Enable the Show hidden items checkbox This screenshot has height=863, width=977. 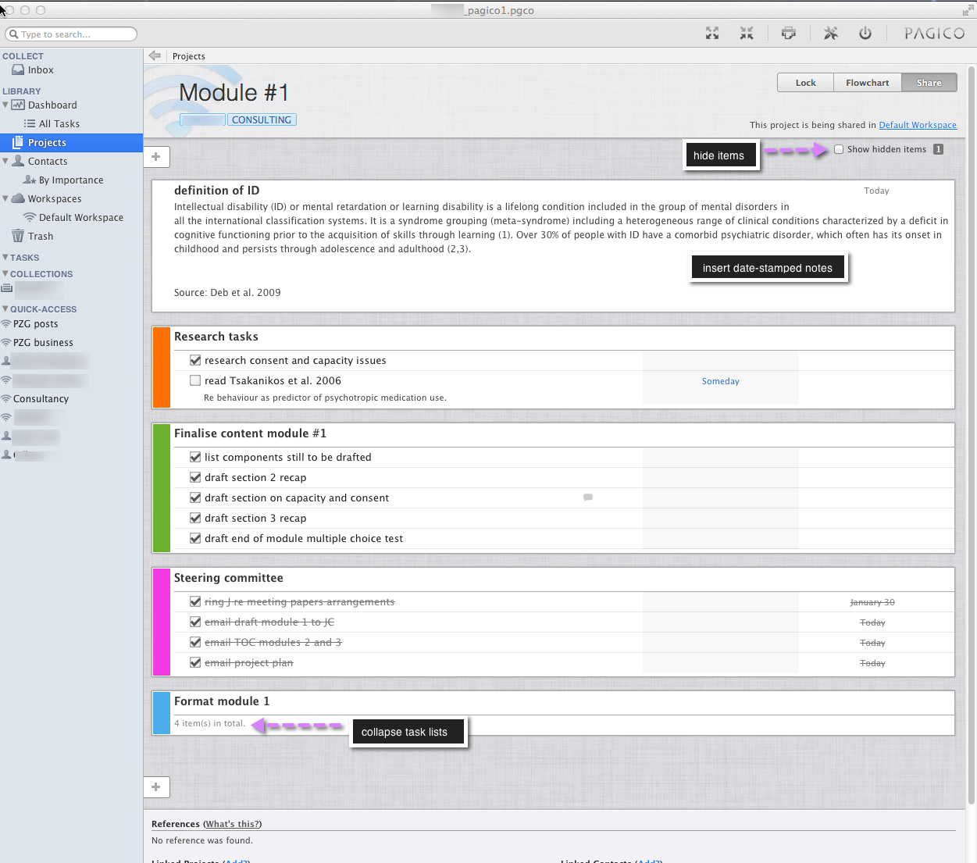839,149
